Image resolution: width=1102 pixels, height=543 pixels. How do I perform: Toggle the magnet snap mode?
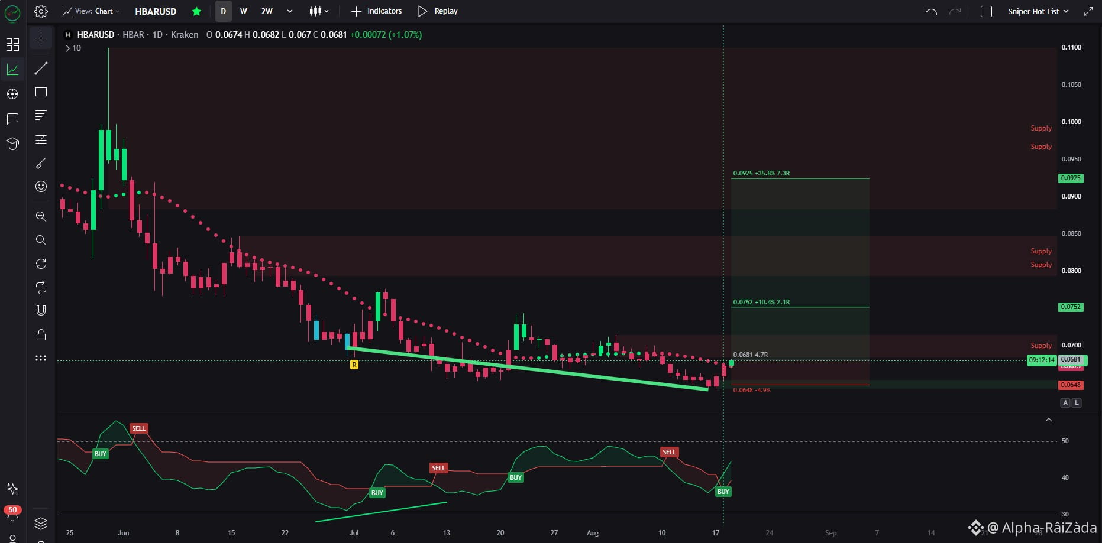(x=41, y=311)
